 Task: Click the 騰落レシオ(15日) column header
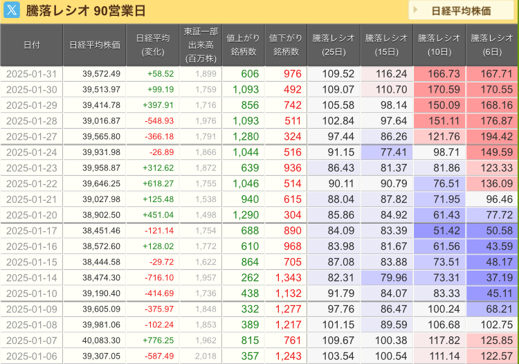tap(387, 45)
